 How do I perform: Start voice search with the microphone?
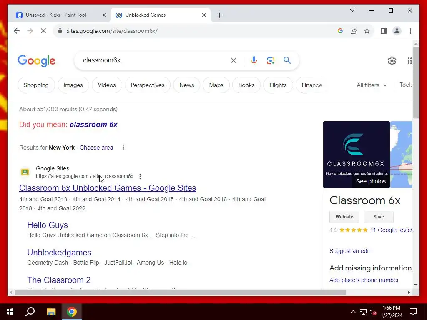click(x=254, y=60)
